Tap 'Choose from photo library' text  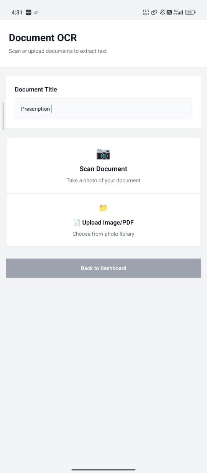[103, 234]
